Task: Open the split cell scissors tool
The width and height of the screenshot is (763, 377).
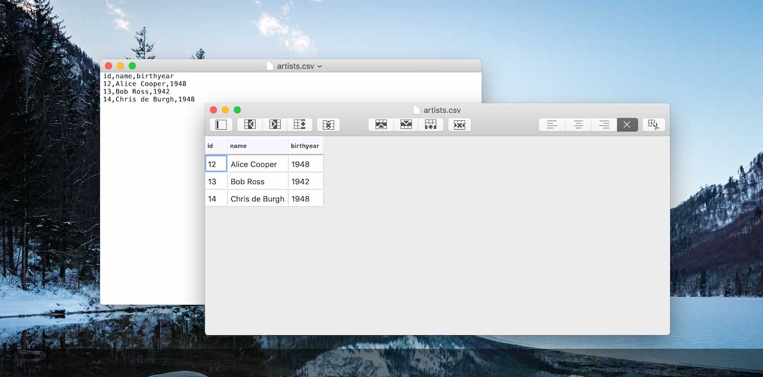Action: point(653,124)
